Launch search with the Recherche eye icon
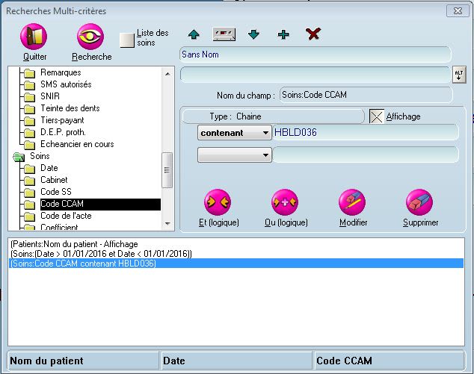 pyautogui.click(x=91, y=37)
